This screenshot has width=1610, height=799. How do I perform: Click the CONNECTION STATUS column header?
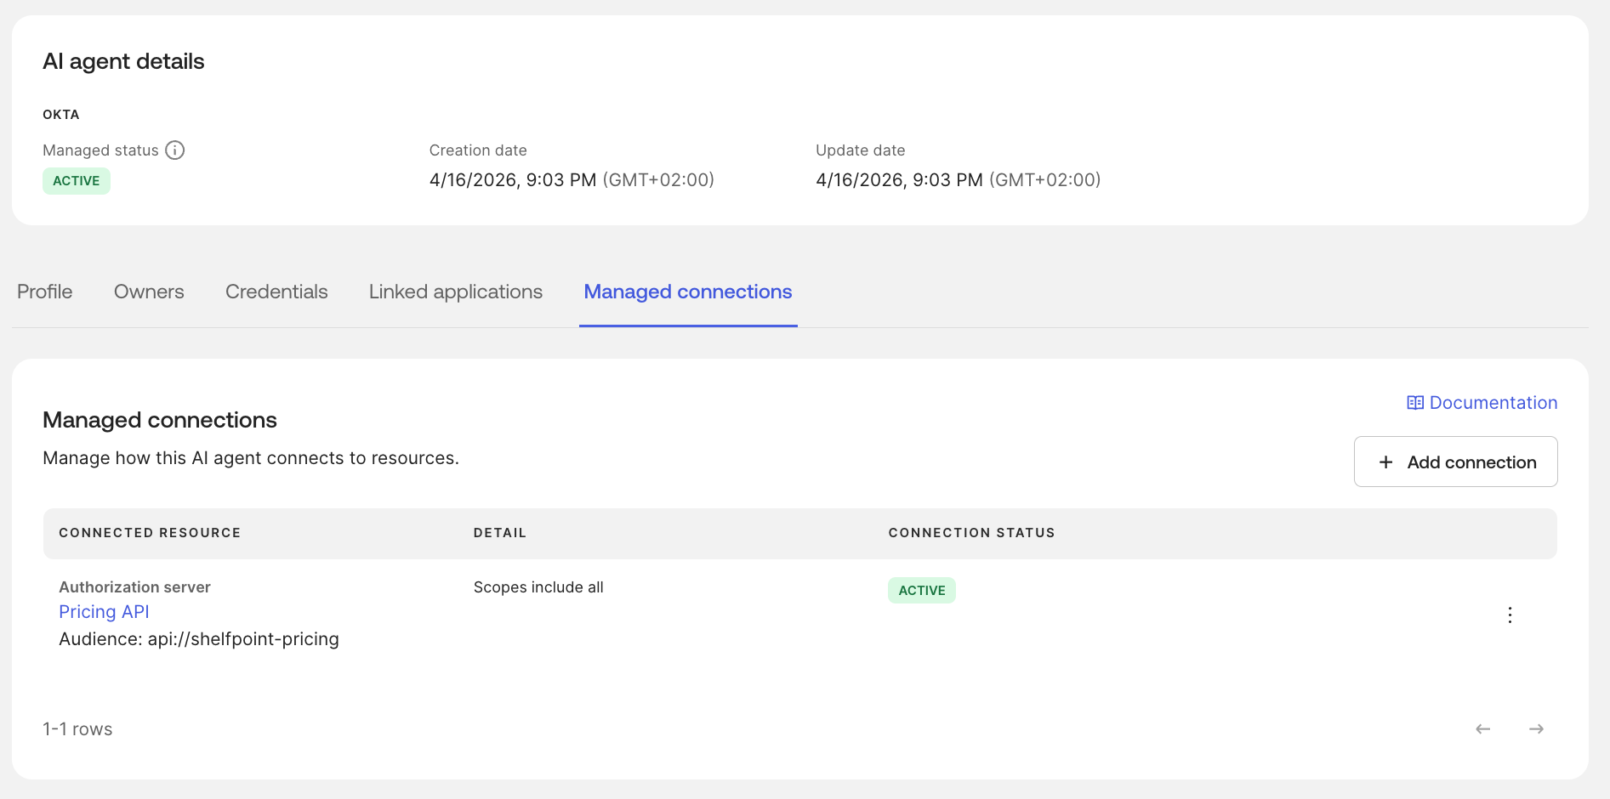(971, 533)
